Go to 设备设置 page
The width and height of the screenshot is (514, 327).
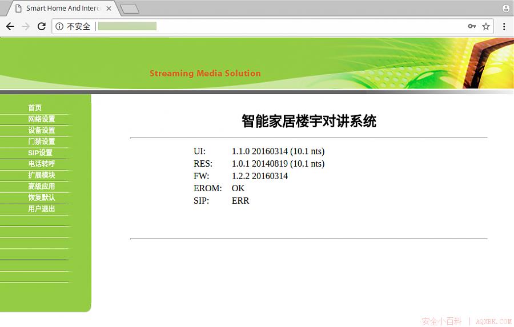42,130
